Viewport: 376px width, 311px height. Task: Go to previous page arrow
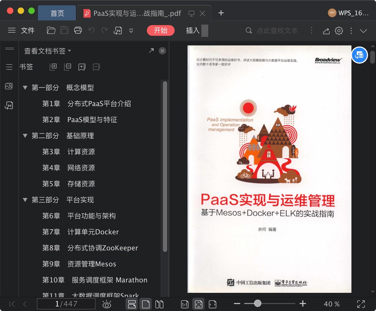(25, 304)
